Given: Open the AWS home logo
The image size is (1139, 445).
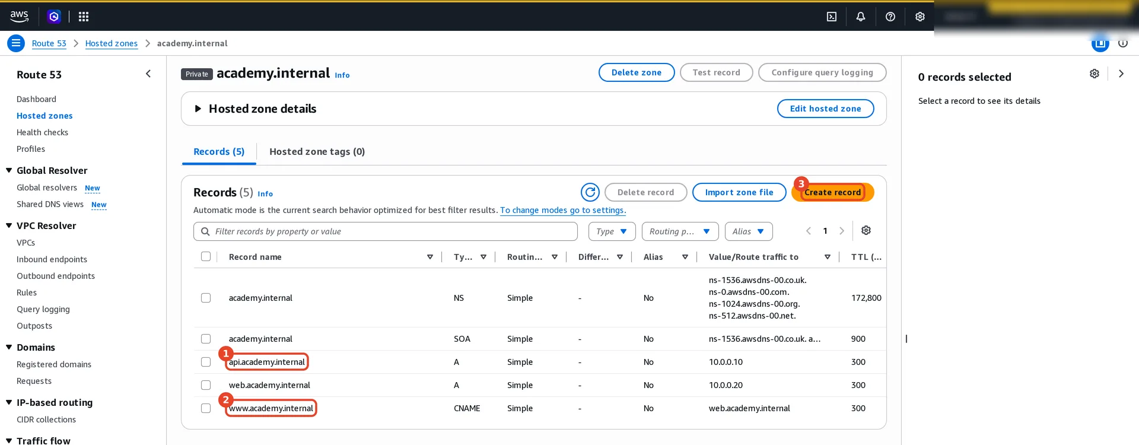Looking at the screenshot, I should (19, 17).
